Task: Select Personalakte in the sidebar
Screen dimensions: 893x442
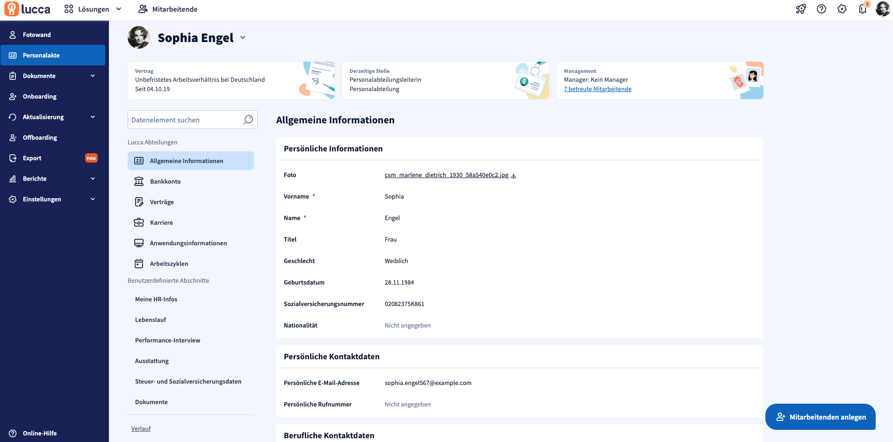Action: pos(53,55)
